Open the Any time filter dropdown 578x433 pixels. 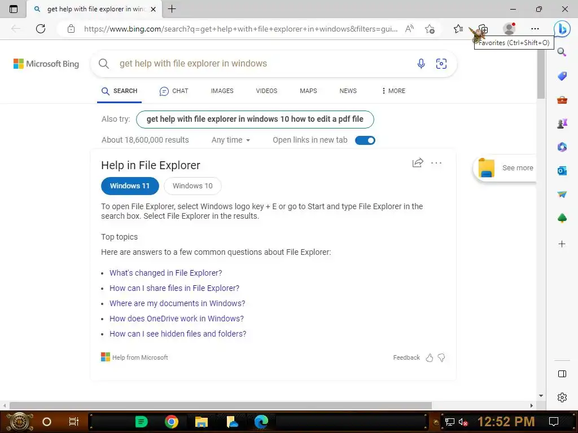tap(231, 140)
